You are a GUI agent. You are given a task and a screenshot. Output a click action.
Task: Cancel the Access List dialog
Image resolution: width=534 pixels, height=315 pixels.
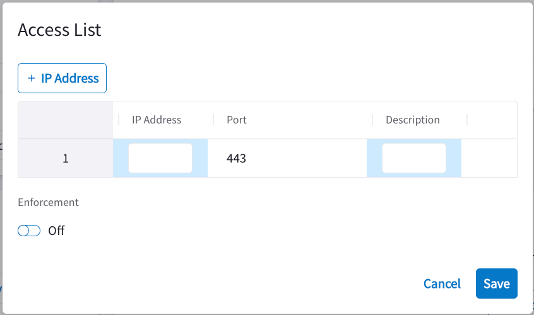(x=442, y=283)
